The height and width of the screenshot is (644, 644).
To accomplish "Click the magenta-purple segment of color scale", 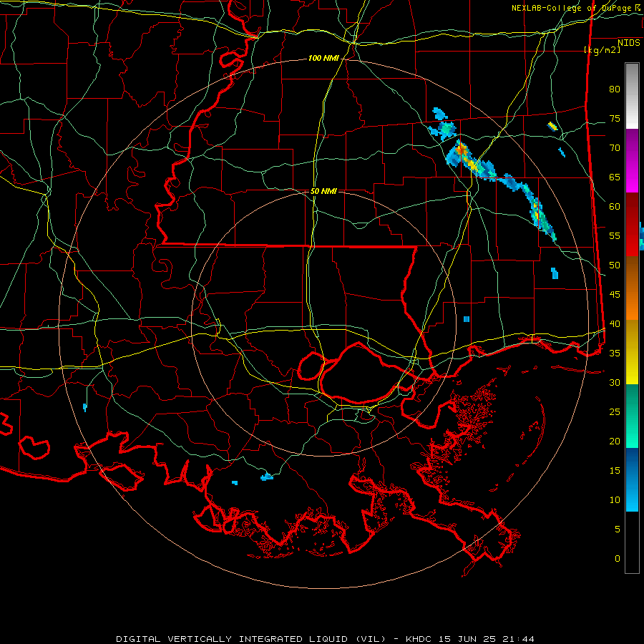I will click(x=632, y=160).
